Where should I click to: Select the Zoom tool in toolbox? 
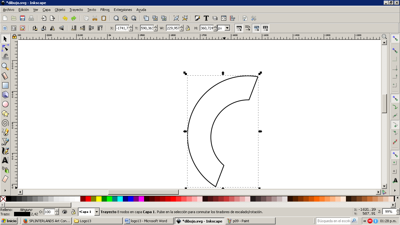pos(5,67)
